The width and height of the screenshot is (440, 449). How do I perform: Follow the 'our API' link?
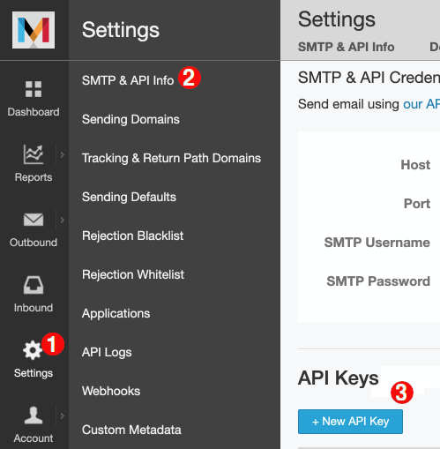pyautogui.click(x=421, y=104)
